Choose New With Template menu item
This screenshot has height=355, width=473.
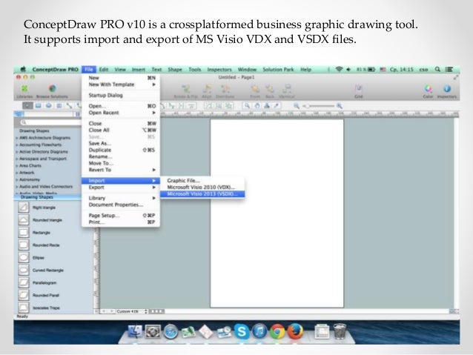[x=121, y=84]
